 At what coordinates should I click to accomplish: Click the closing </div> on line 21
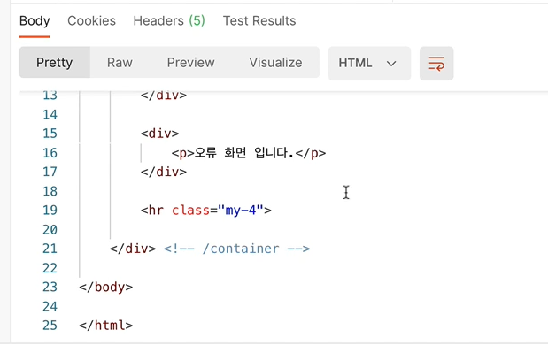pos(133,249)
